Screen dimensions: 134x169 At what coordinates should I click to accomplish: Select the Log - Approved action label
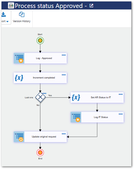click(x=44, y=58)
